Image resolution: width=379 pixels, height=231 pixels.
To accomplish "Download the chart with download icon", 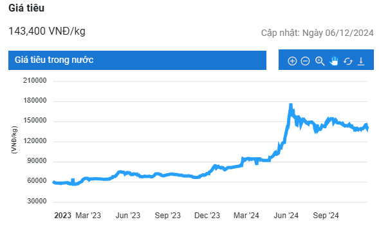I will coord(361,61).
